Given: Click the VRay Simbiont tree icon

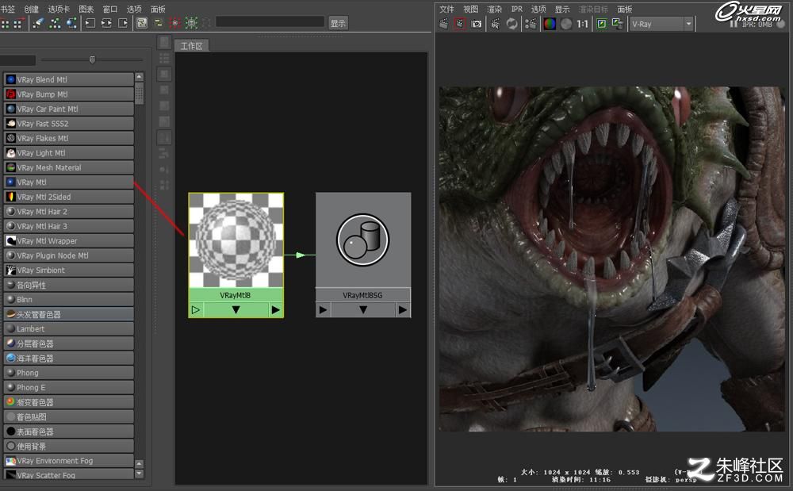Looking at the screenshot, I should (x=10, y=270).
